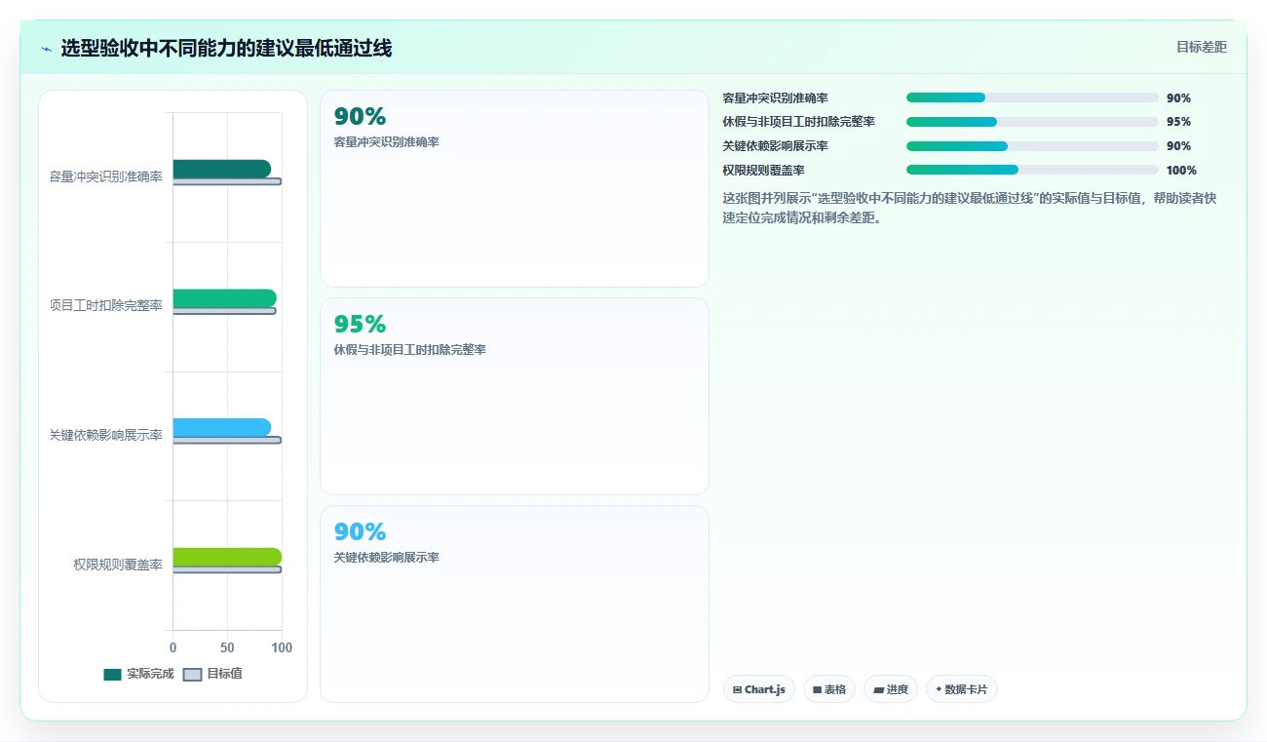Click the 目标值 legend label
1267x742 pixels.
(x=224, y=674)
